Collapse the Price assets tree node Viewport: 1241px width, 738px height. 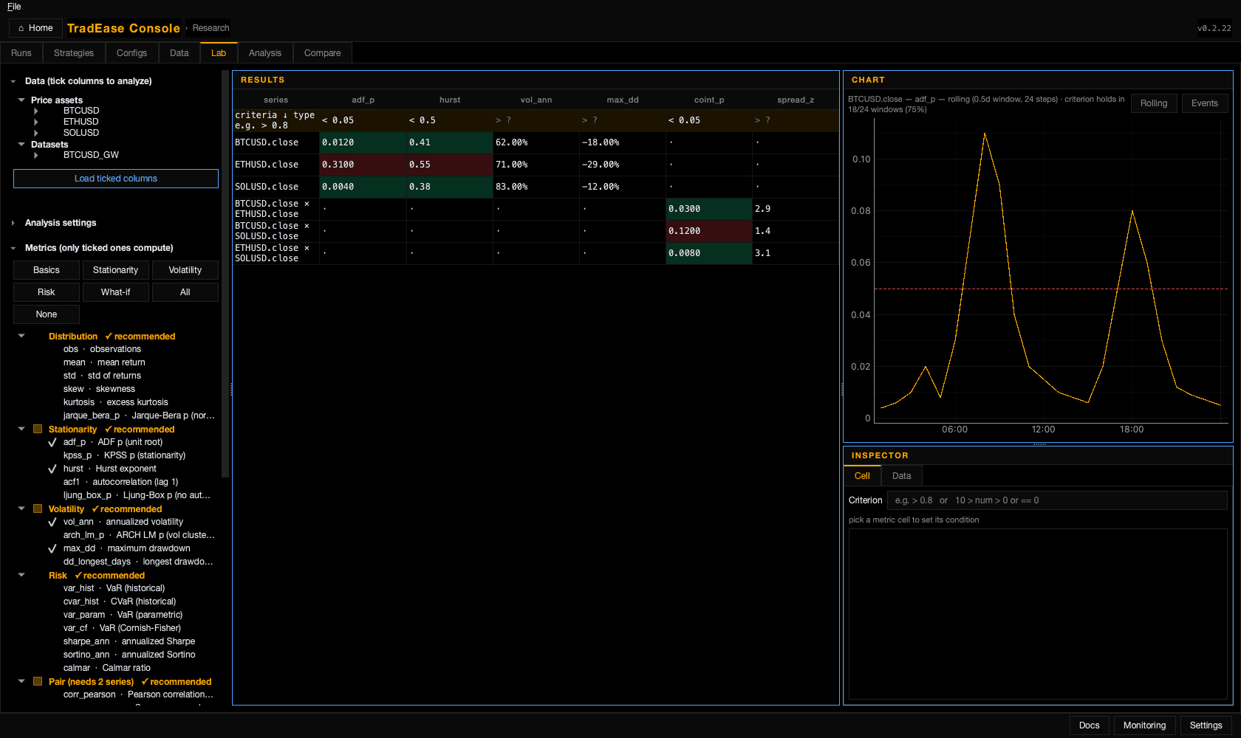pyautogui.click(x=21, y=100)
